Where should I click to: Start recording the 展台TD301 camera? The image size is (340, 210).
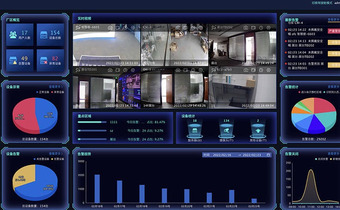[x=118, y=70]
